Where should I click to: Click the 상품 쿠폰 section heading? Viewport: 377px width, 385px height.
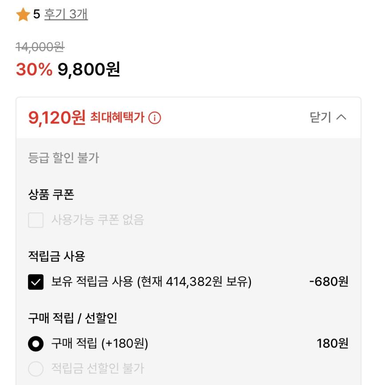pyautogui.click(x=51, y=194)
